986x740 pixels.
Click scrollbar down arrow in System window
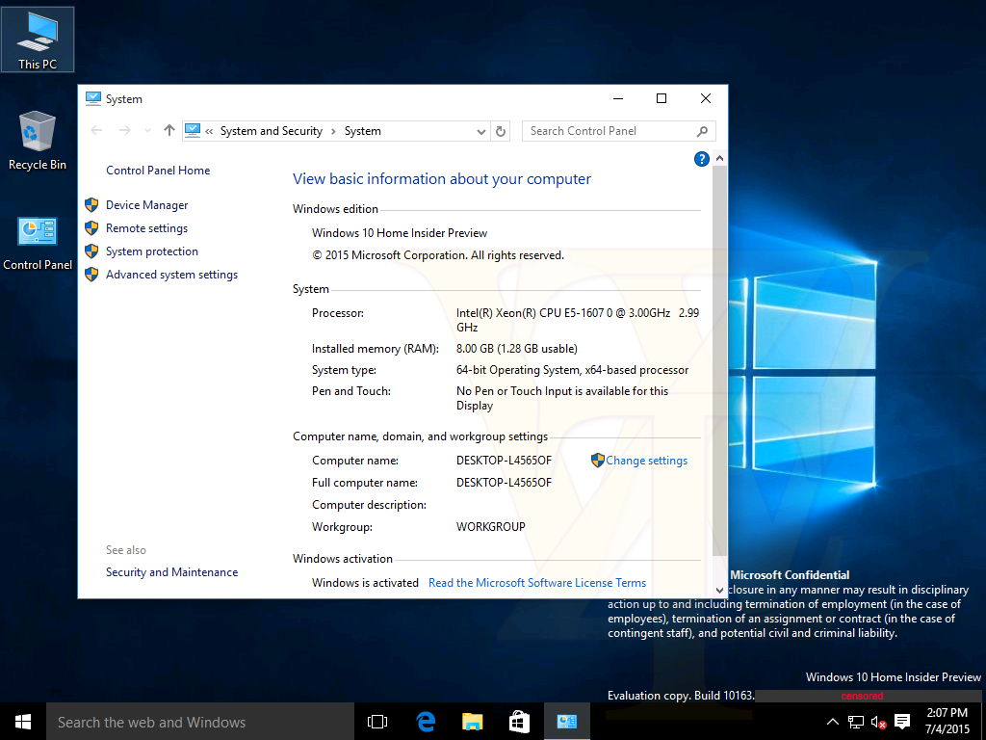coord(719,591)
